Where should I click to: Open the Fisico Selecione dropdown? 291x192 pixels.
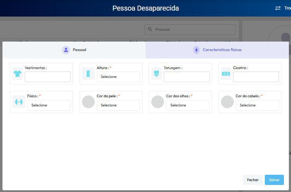point(49,105)
